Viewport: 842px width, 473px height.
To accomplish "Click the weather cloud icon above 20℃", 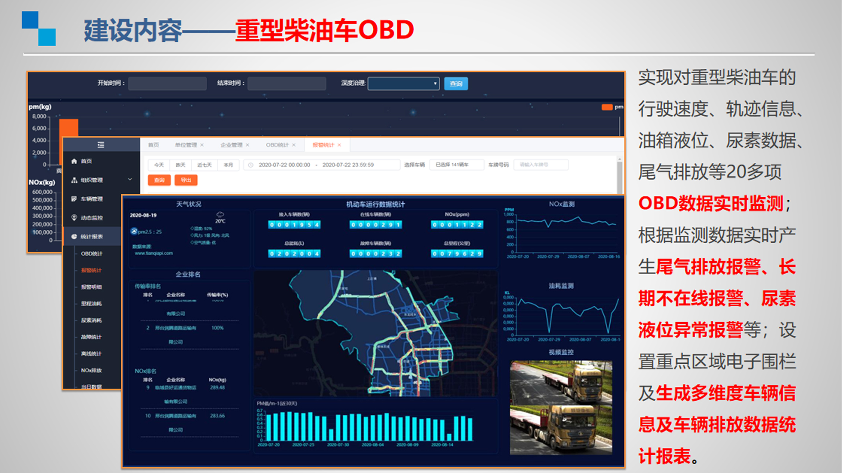I will 220,214.
